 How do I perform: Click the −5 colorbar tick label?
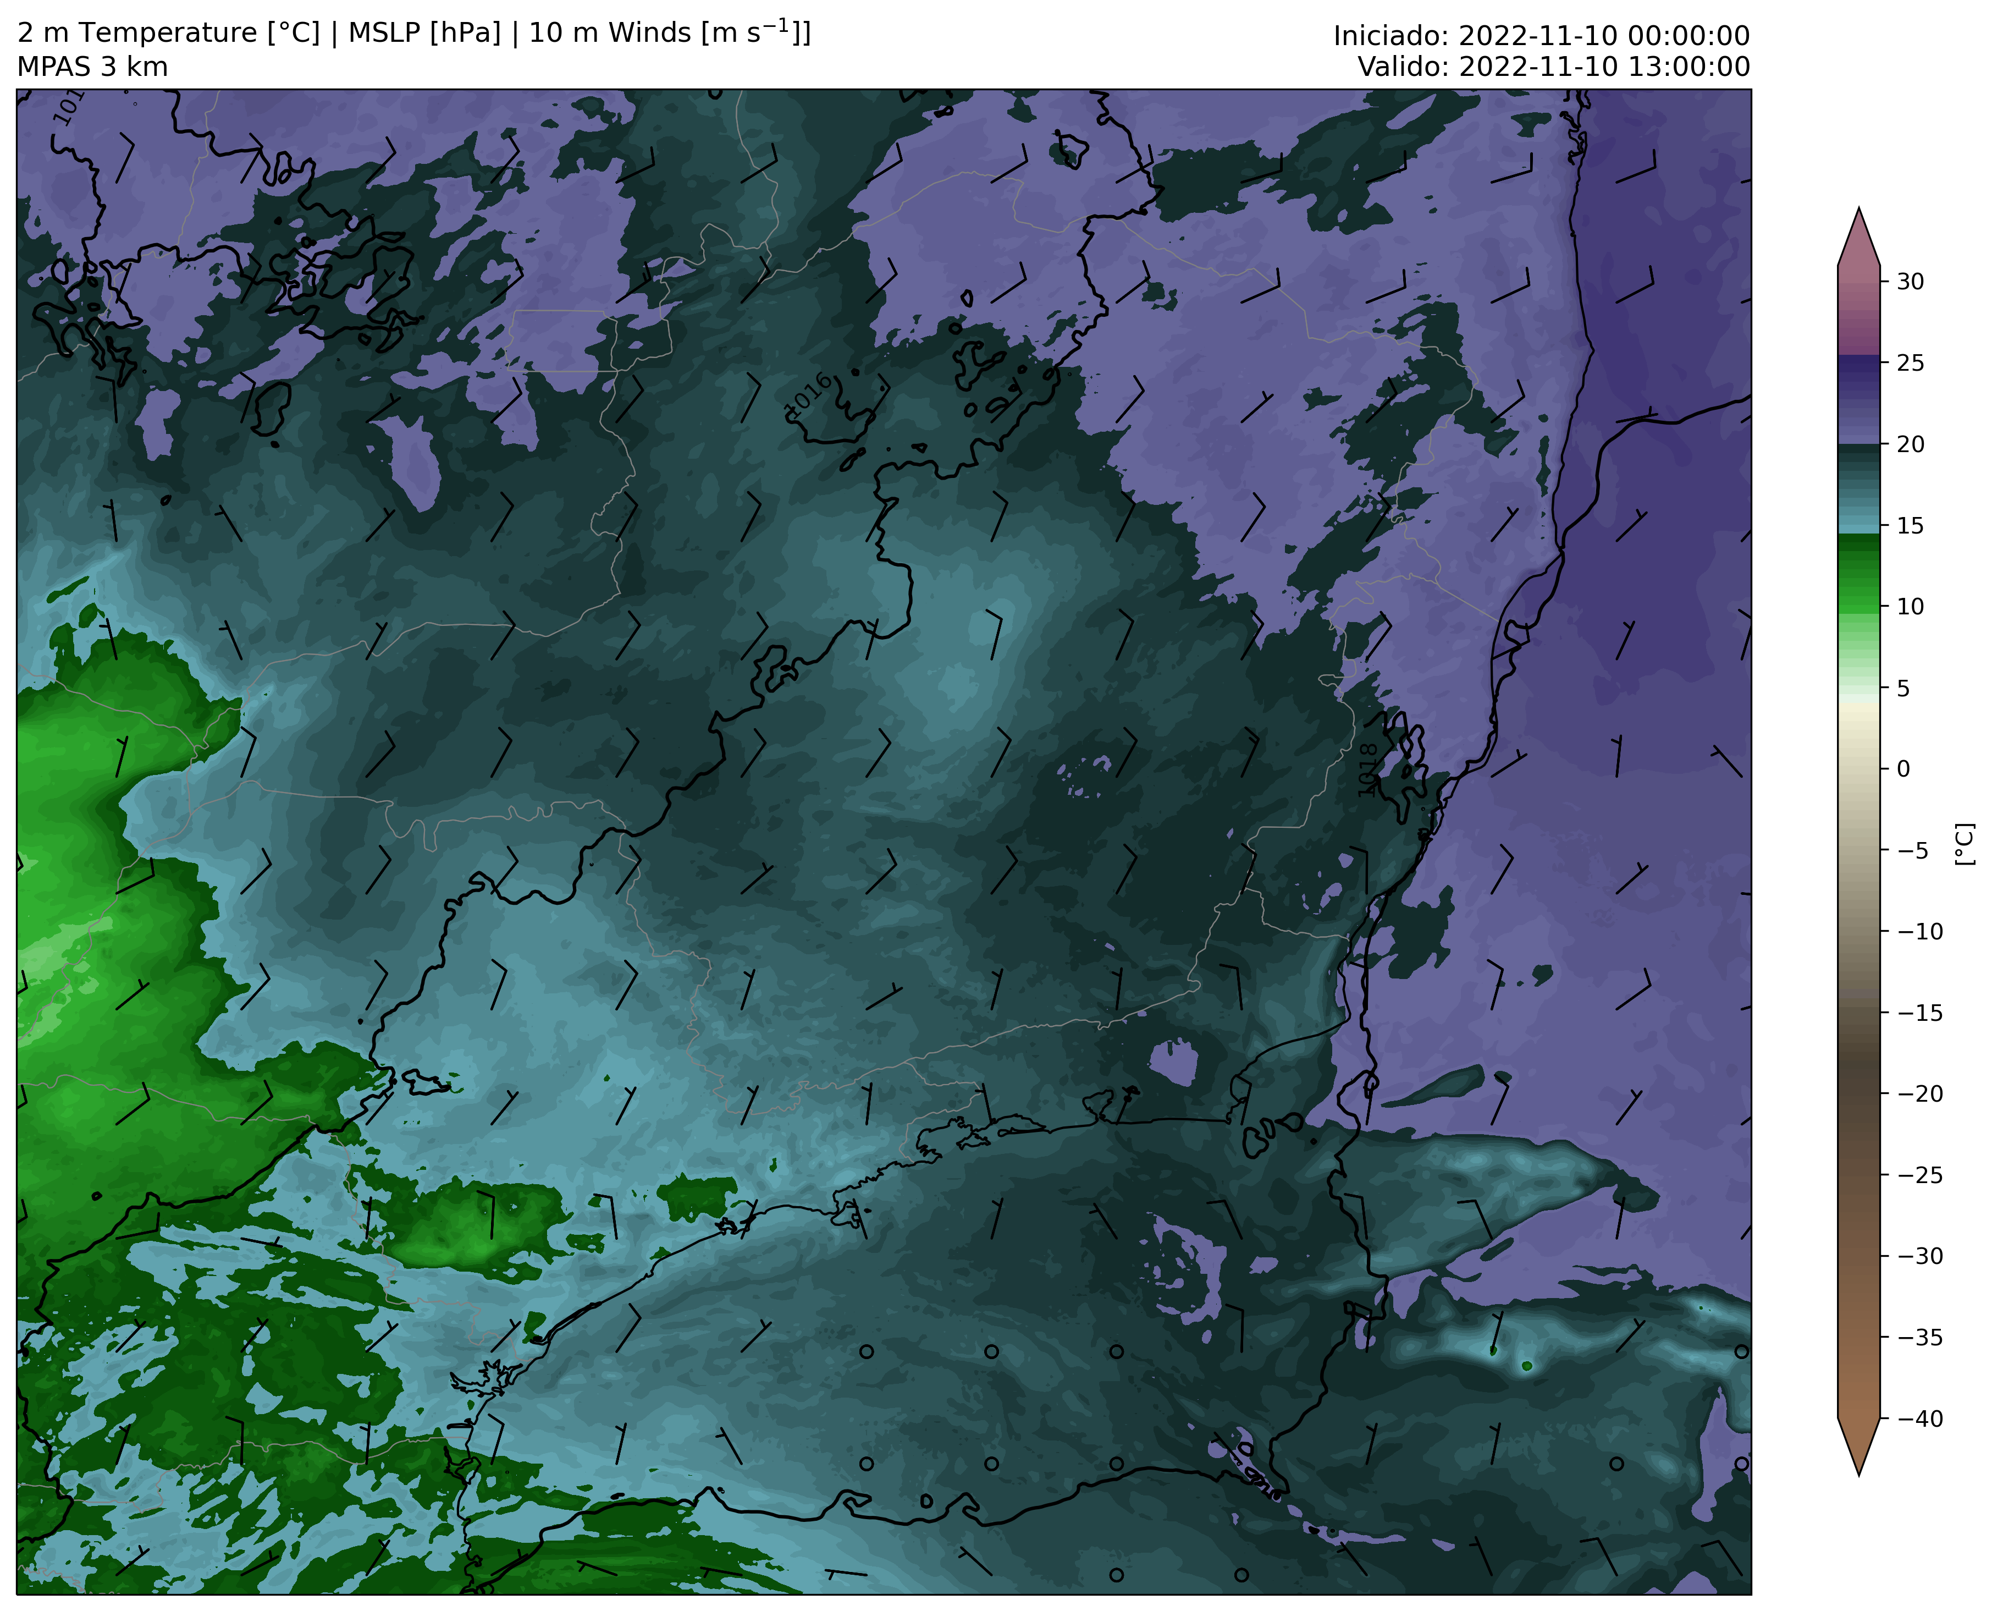(x=1912, y=851)
